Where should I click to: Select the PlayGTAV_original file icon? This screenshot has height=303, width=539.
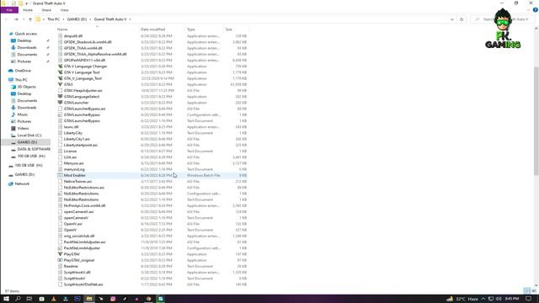pyautogui.click(x=60, y=260)
